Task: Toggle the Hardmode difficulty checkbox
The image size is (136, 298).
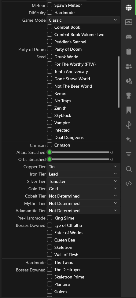Action: [50, 13]
